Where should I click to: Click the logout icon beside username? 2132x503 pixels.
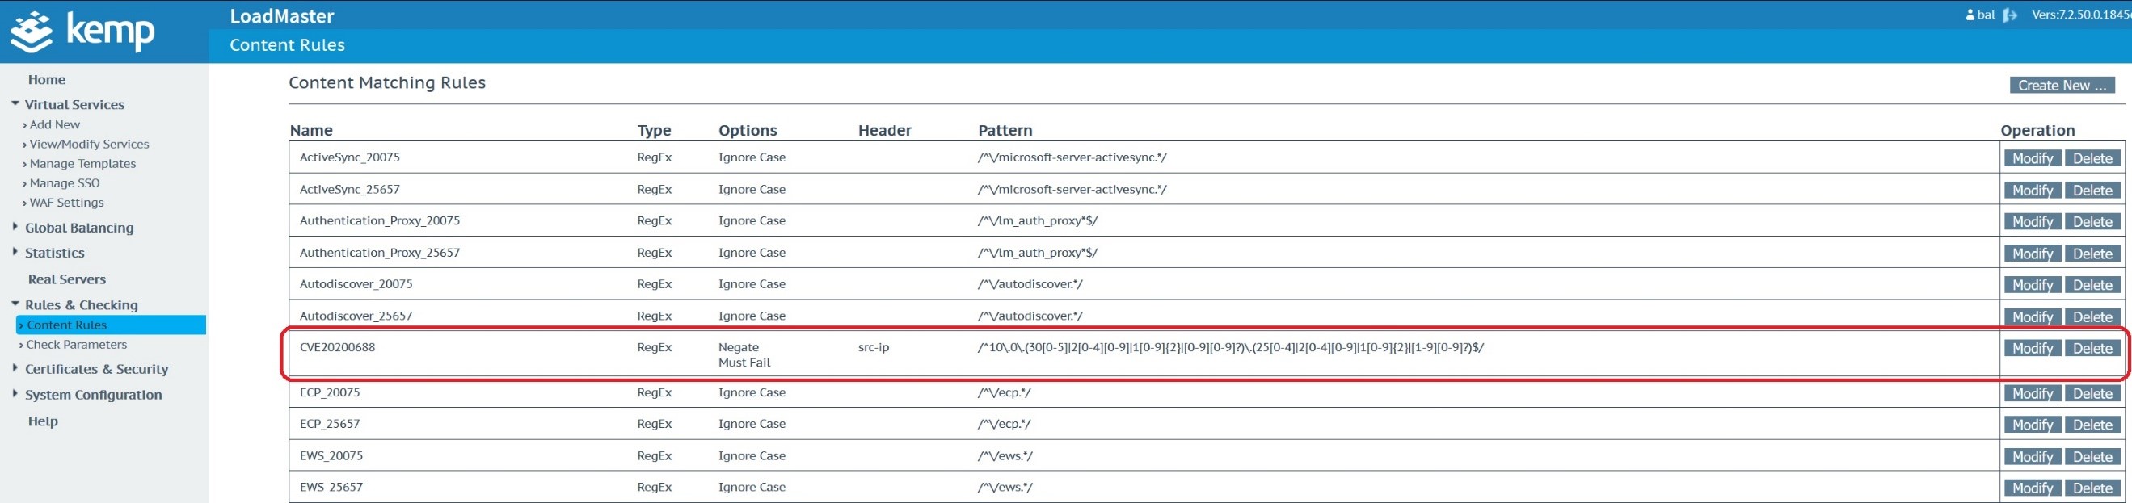[x=2009, y=15]
